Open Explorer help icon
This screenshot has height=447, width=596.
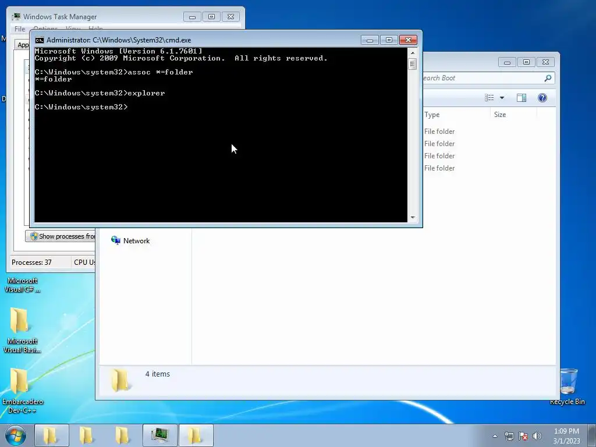click(542, 98)
